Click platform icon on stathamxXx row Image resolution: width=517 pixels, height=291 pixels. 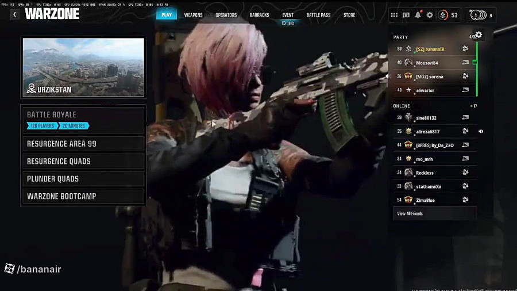[x=465, y=186]
